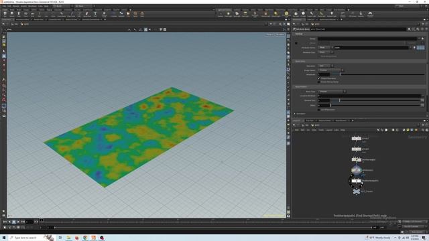Select the Metaball shelf tool
The height and width of the screenshot is (241, 429).
121,14
